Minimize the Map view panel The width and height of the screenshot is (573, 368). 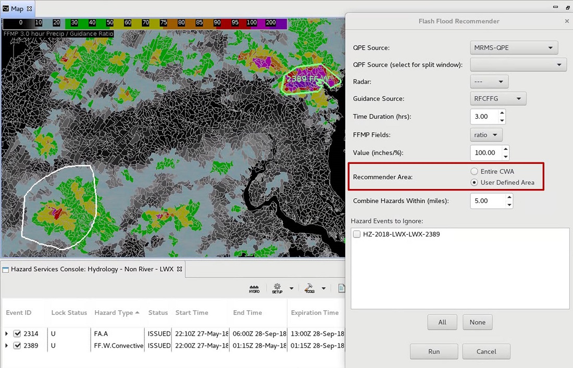click(555, 7)
